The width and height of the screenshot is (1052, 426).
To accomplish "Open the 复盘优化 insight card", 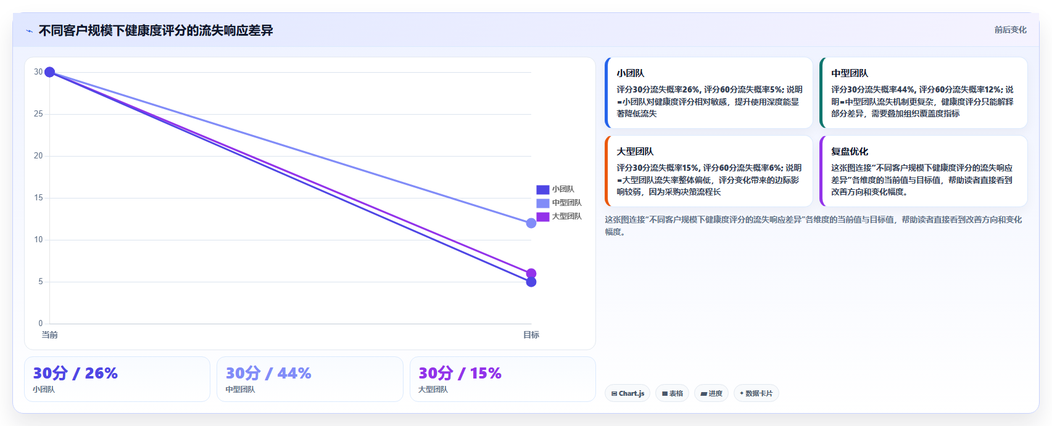I will [x=923, y=171].
